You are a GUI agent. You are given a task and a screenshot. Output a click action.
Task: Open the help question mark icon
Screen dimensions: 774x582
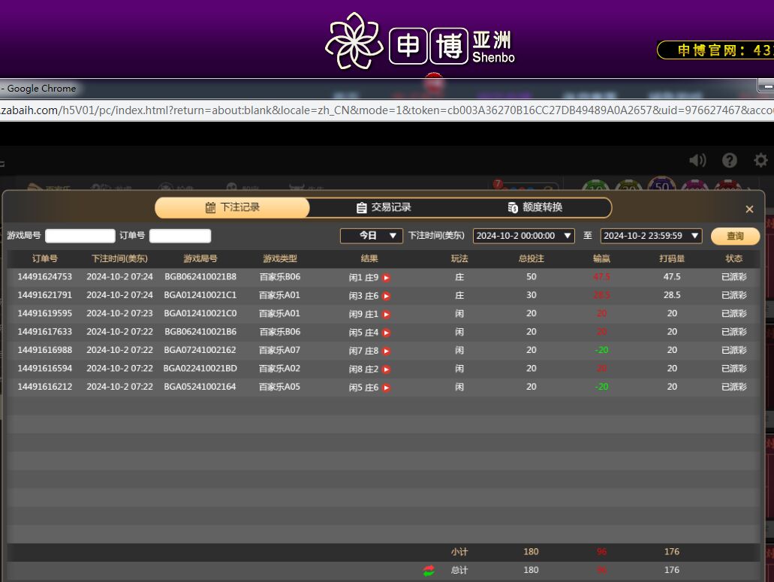tap(729, 160)
